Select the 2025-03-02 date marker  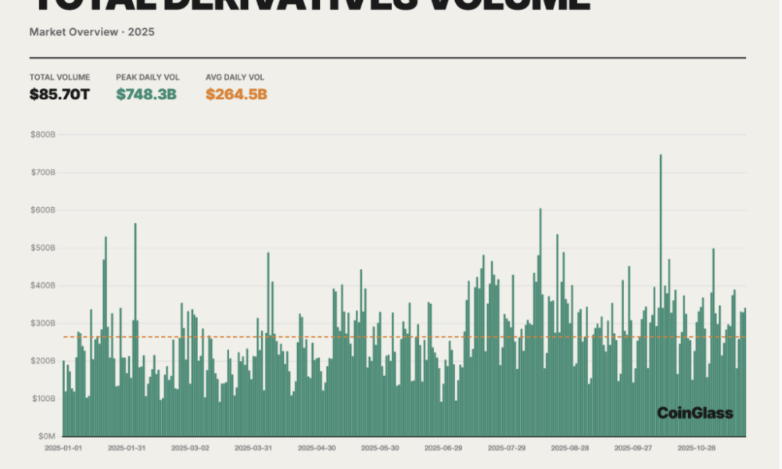click(x=190, y=449)
